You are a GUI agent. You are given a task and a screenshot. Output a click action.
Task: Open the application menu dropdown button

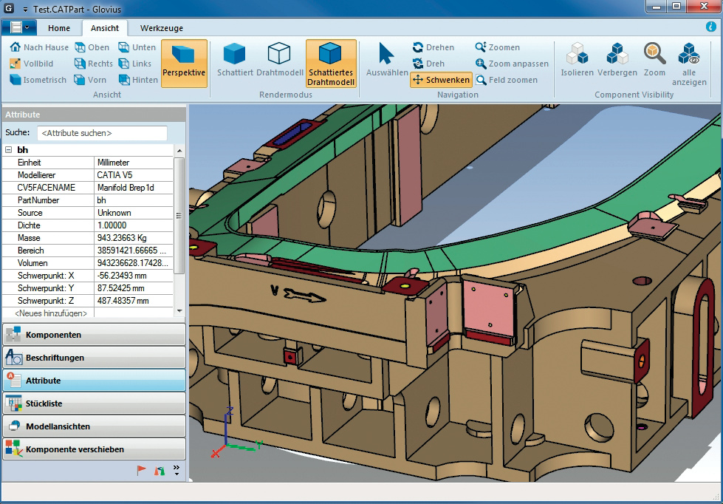point(19,27)
